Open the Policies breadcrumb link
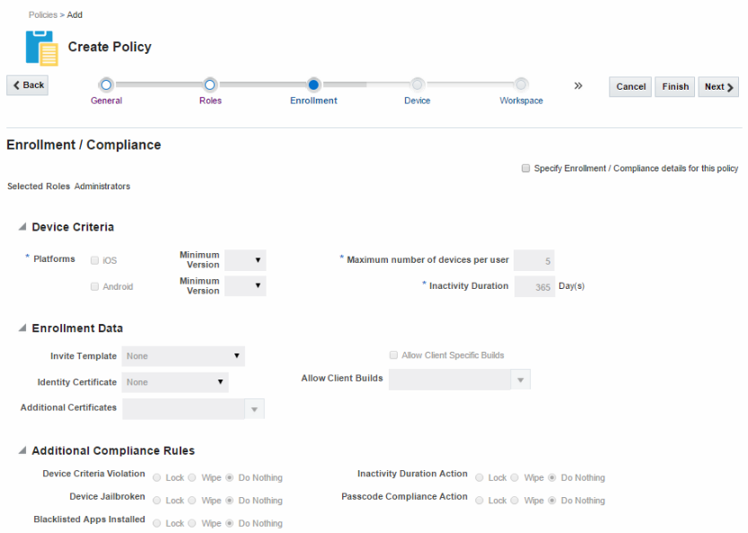 click(42, 14)
